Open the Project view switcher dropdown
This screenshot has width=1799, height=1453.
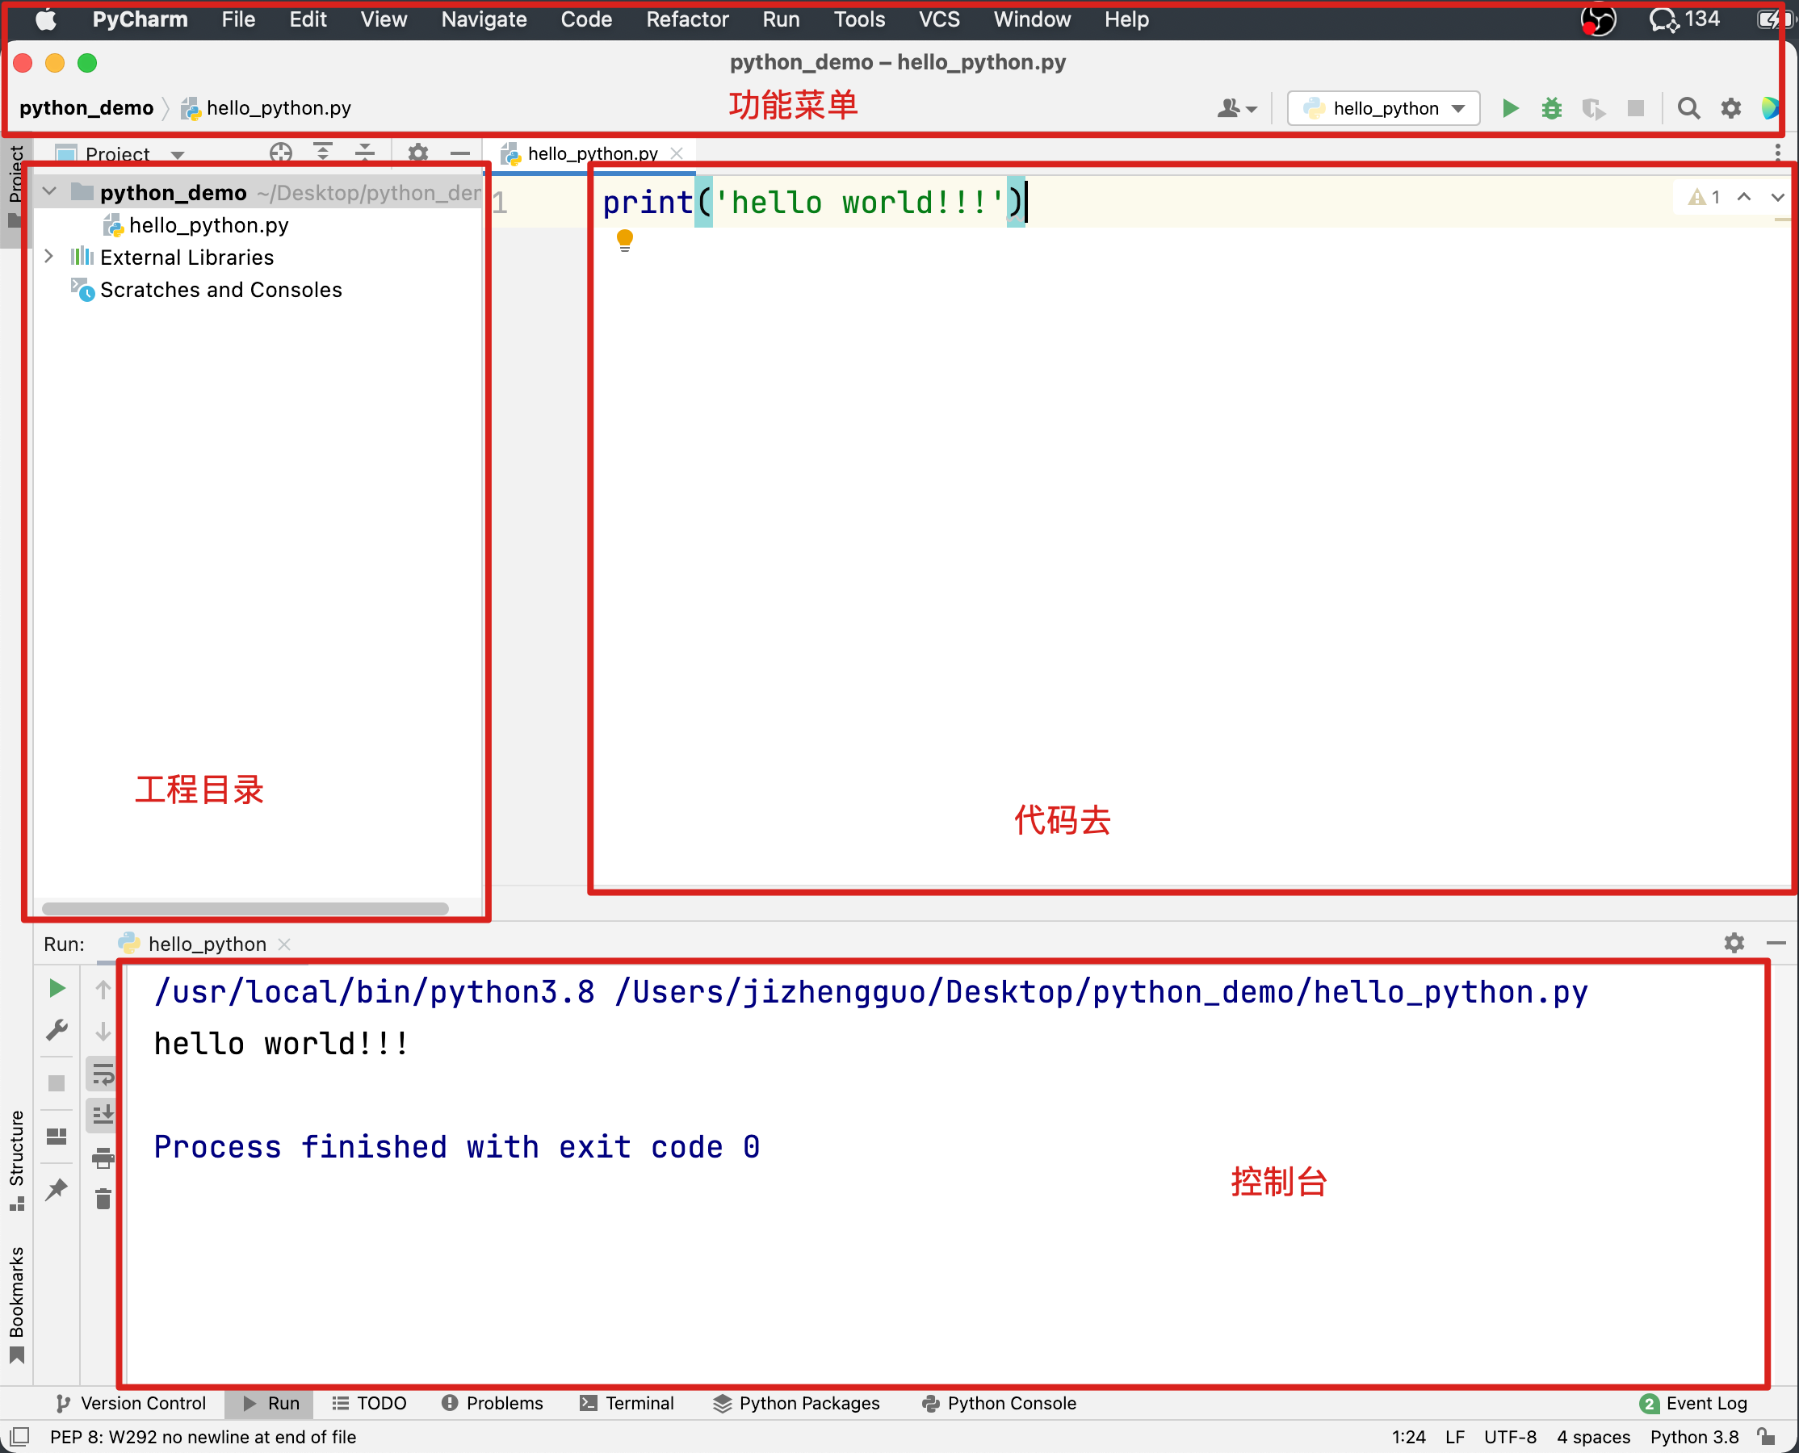coord(178,154)
